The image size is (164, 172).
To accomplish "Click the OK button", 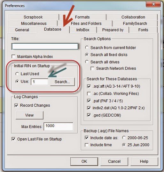I will click(x=84, y=161).
